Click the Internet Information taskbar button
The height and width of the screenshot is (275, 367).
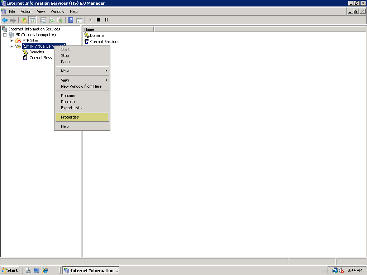(x=91, y=271)
